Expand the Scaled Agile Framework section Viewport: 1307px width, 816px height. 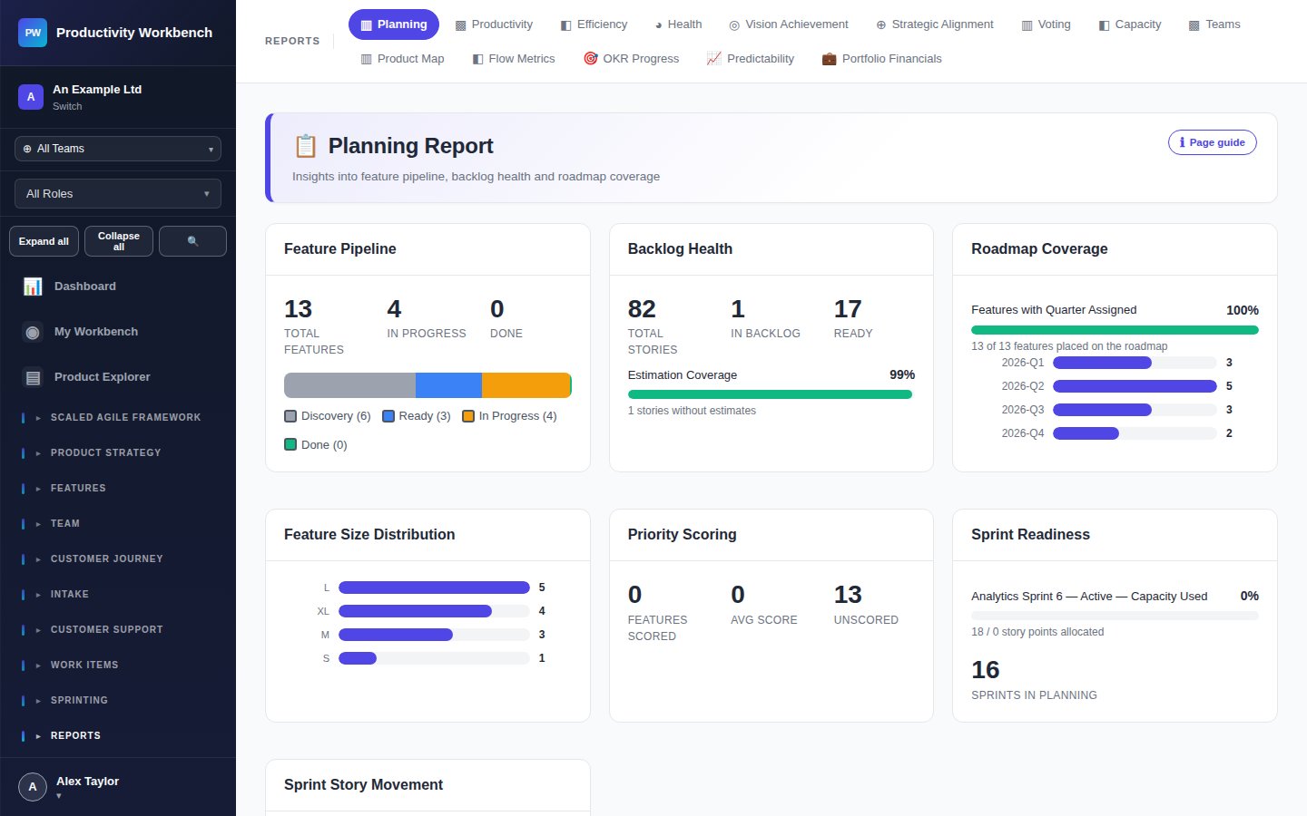118,418
